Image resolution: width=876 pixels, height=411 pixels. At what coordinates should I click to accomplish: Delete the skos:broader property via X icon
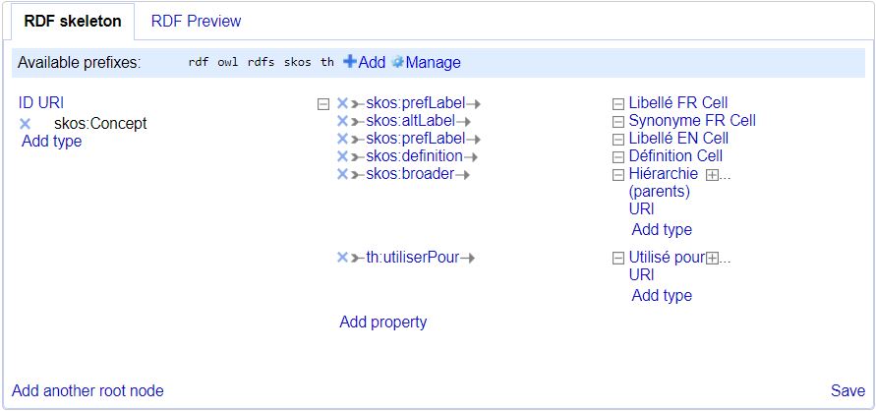[x=342, y=174]
